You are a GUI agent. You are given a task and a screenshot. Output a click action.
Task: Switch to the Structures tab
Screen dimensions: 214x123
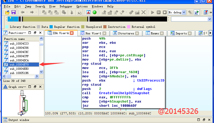[126, 33]
